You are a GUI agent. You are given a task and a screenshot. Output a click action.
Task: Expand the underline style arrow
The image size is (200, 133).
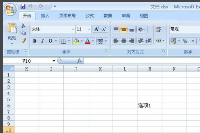56,41
